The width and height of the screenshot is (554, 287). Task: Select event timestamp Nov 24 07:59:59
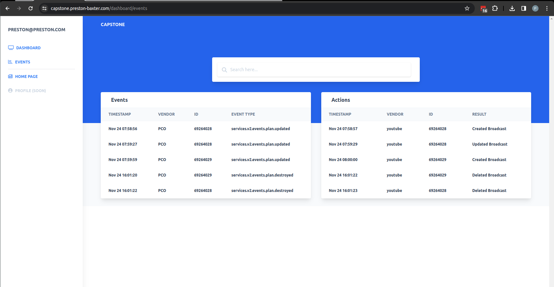pyautogui.click(x=123, y=160)
